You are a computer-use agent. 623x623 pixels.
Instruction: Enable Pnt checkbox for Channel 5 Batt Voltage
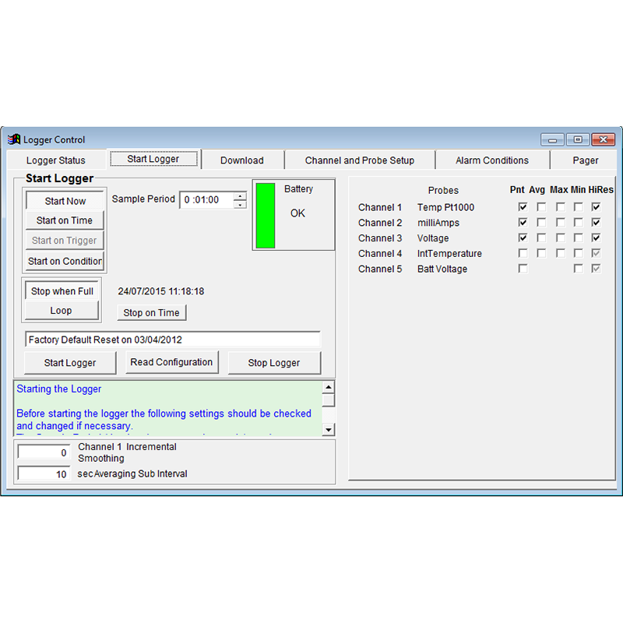tap(523, 269)
